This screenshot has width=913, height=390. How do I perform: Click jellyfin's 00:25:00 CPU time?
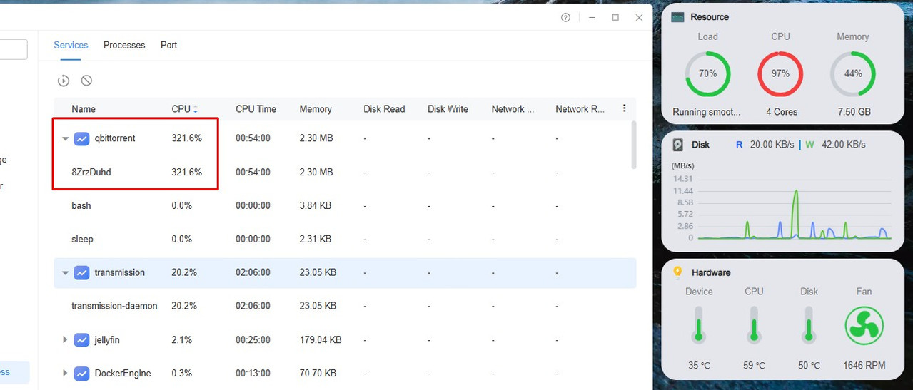[x=253, y=340]
